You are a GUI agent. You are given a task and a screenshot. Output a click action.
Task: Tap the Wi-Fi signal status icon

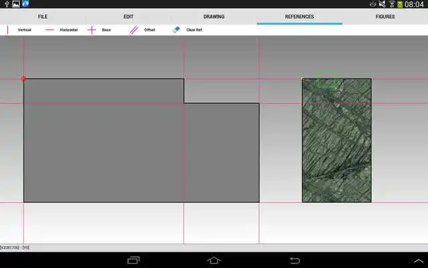click(x=392, y=4)
